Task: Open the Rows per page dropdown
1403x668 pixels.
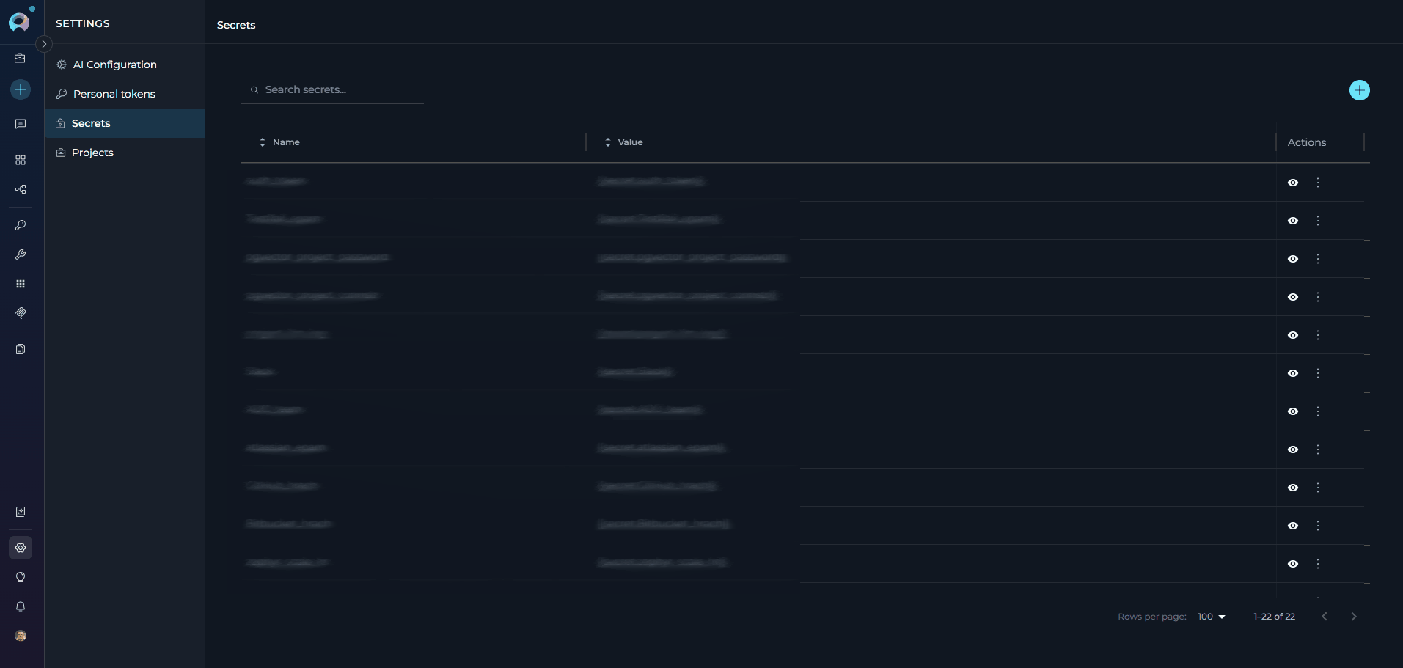Action: [x=1211, y=617]
